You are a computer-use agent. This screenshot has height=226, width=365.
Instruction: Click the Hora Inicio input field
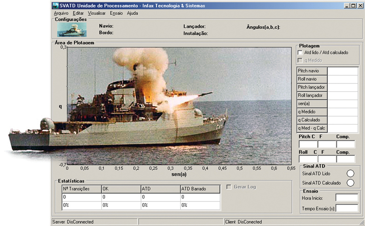[346, 198]
